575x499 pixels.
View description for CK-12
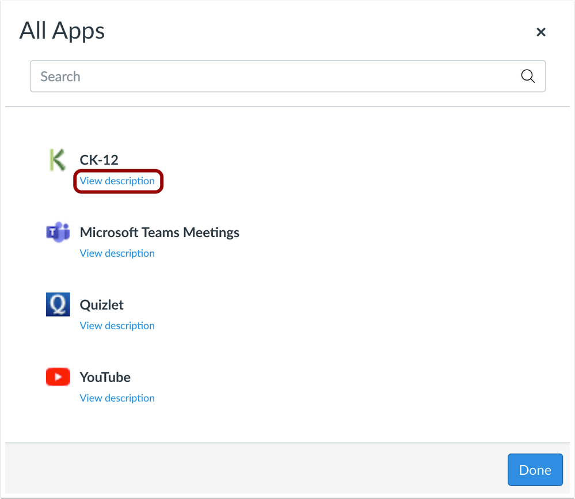click(x=117, y=181)
